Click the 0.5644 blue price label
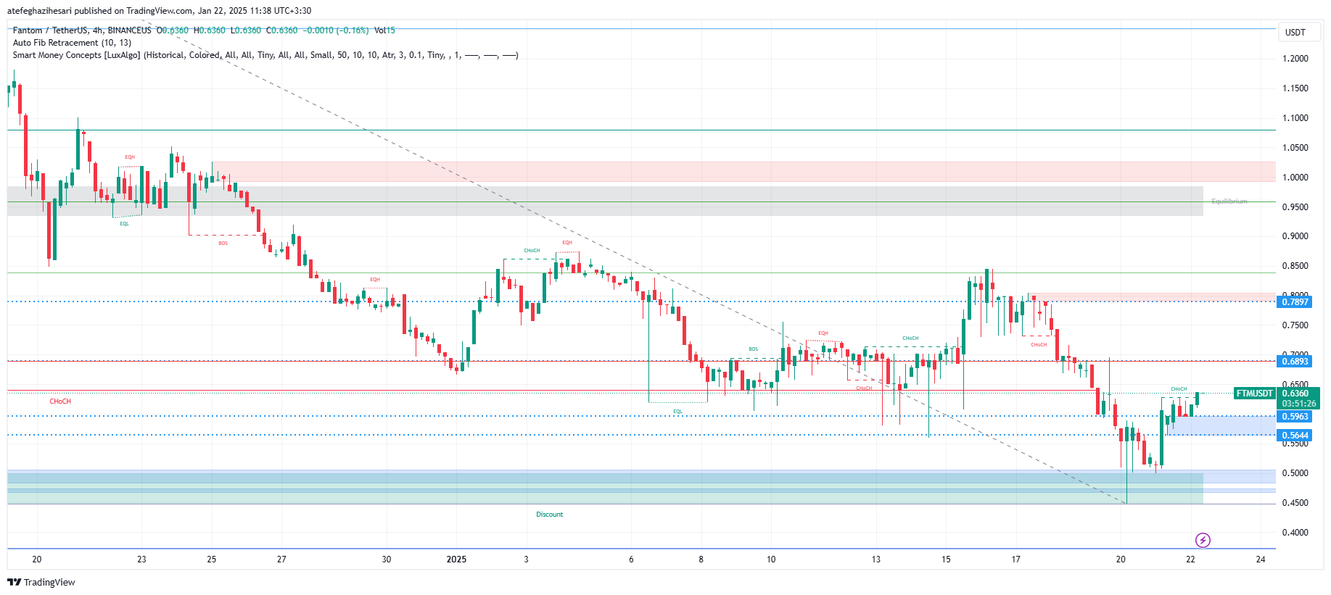 (1295, 436)
